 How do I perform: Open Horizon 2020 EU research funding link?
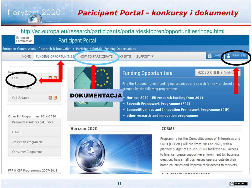tap(165, 98)
